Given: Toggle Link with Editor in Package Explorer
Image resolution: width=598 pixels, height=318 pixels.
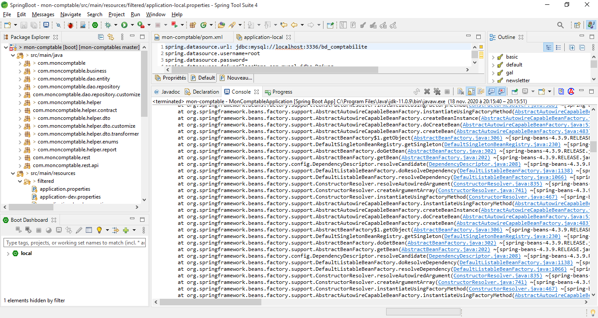Looking at the screenshot, I should coord(111,37).
